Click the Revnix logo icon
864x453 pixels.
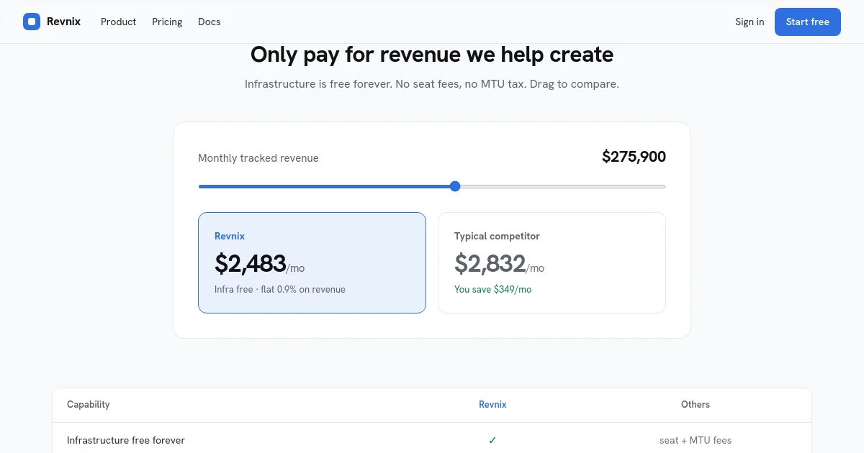coord(32,22)
